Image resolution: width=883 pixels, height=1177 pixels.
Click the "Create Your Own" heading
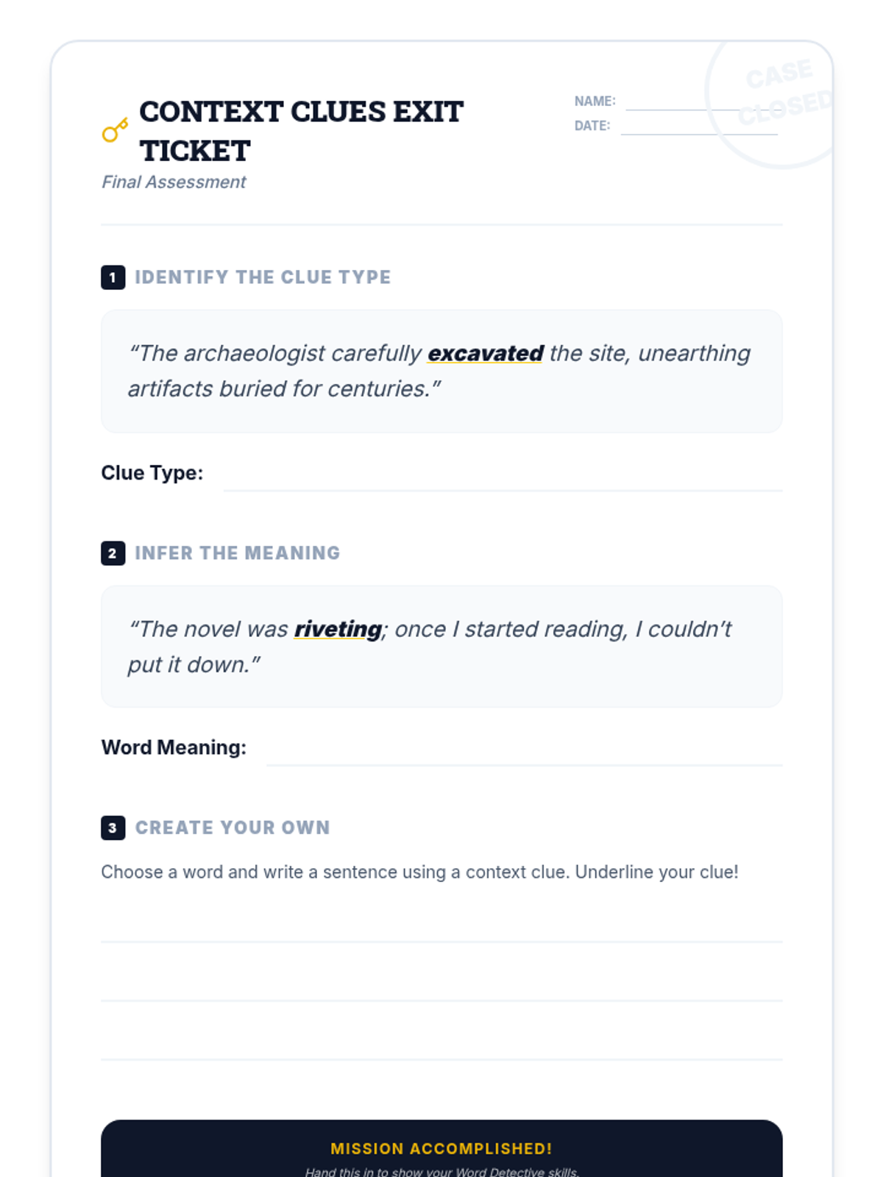[x=233, y=828]
